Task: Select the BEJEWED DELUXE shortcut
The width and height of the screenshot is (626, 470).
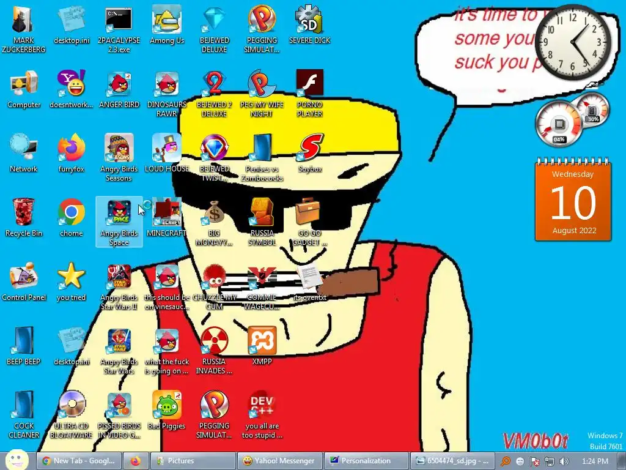Action: point(215,29)
